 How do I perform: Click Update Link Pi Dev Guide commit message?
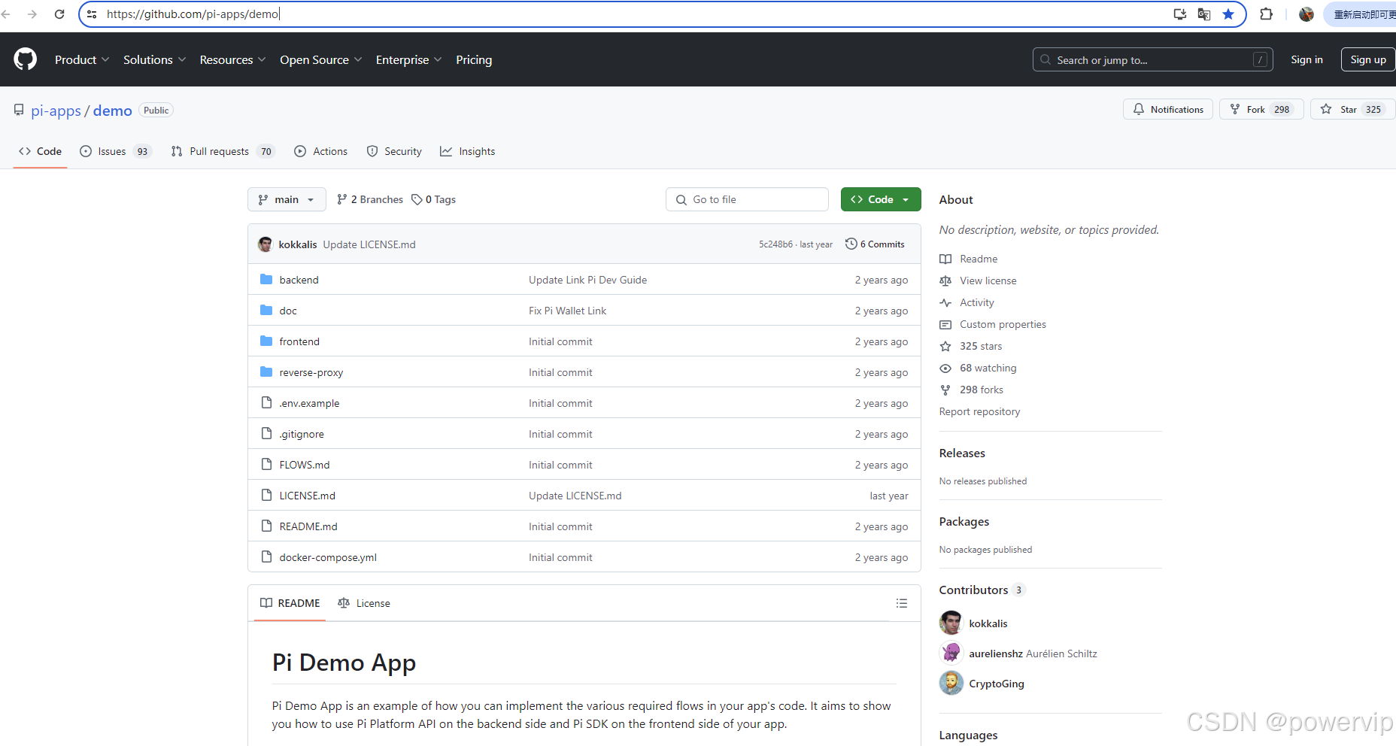[x=587, y=280]
